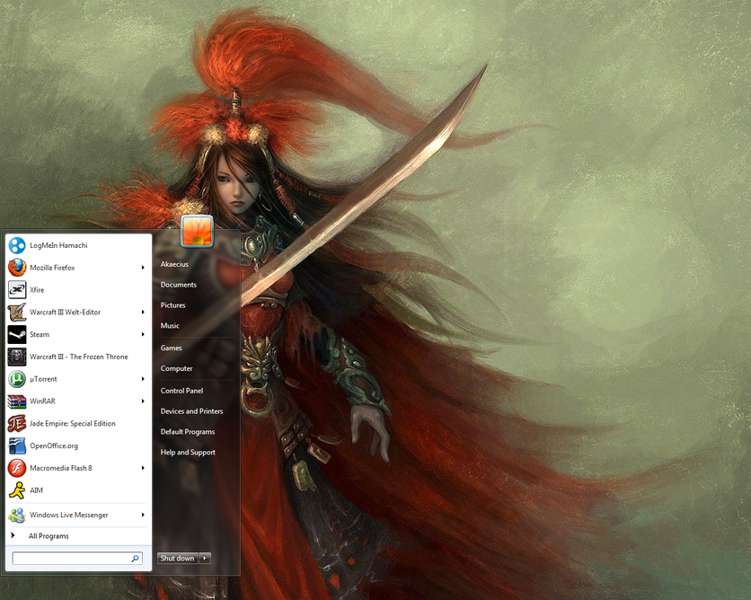Expand the Macromedia Flash 8 submenu arrow
751x600 pixels.
(x=143, y=468)
